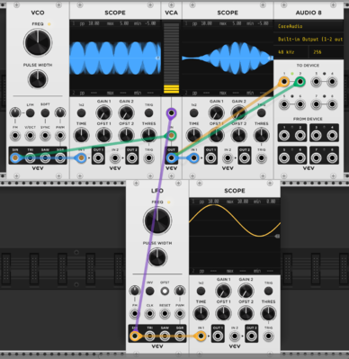
Task: Toggle the LFO INV button
Action: (x=149, y=291)
